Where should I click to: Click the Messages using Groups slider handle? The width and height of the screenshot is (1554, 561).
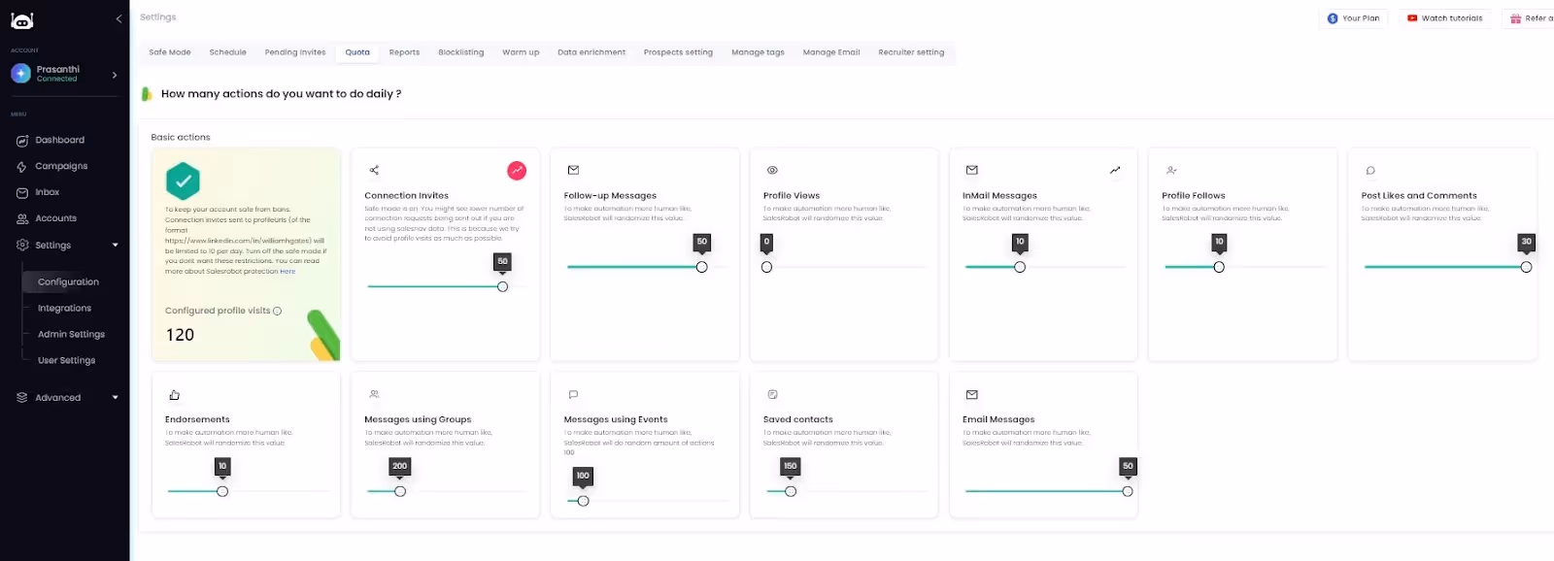[400, 491]
